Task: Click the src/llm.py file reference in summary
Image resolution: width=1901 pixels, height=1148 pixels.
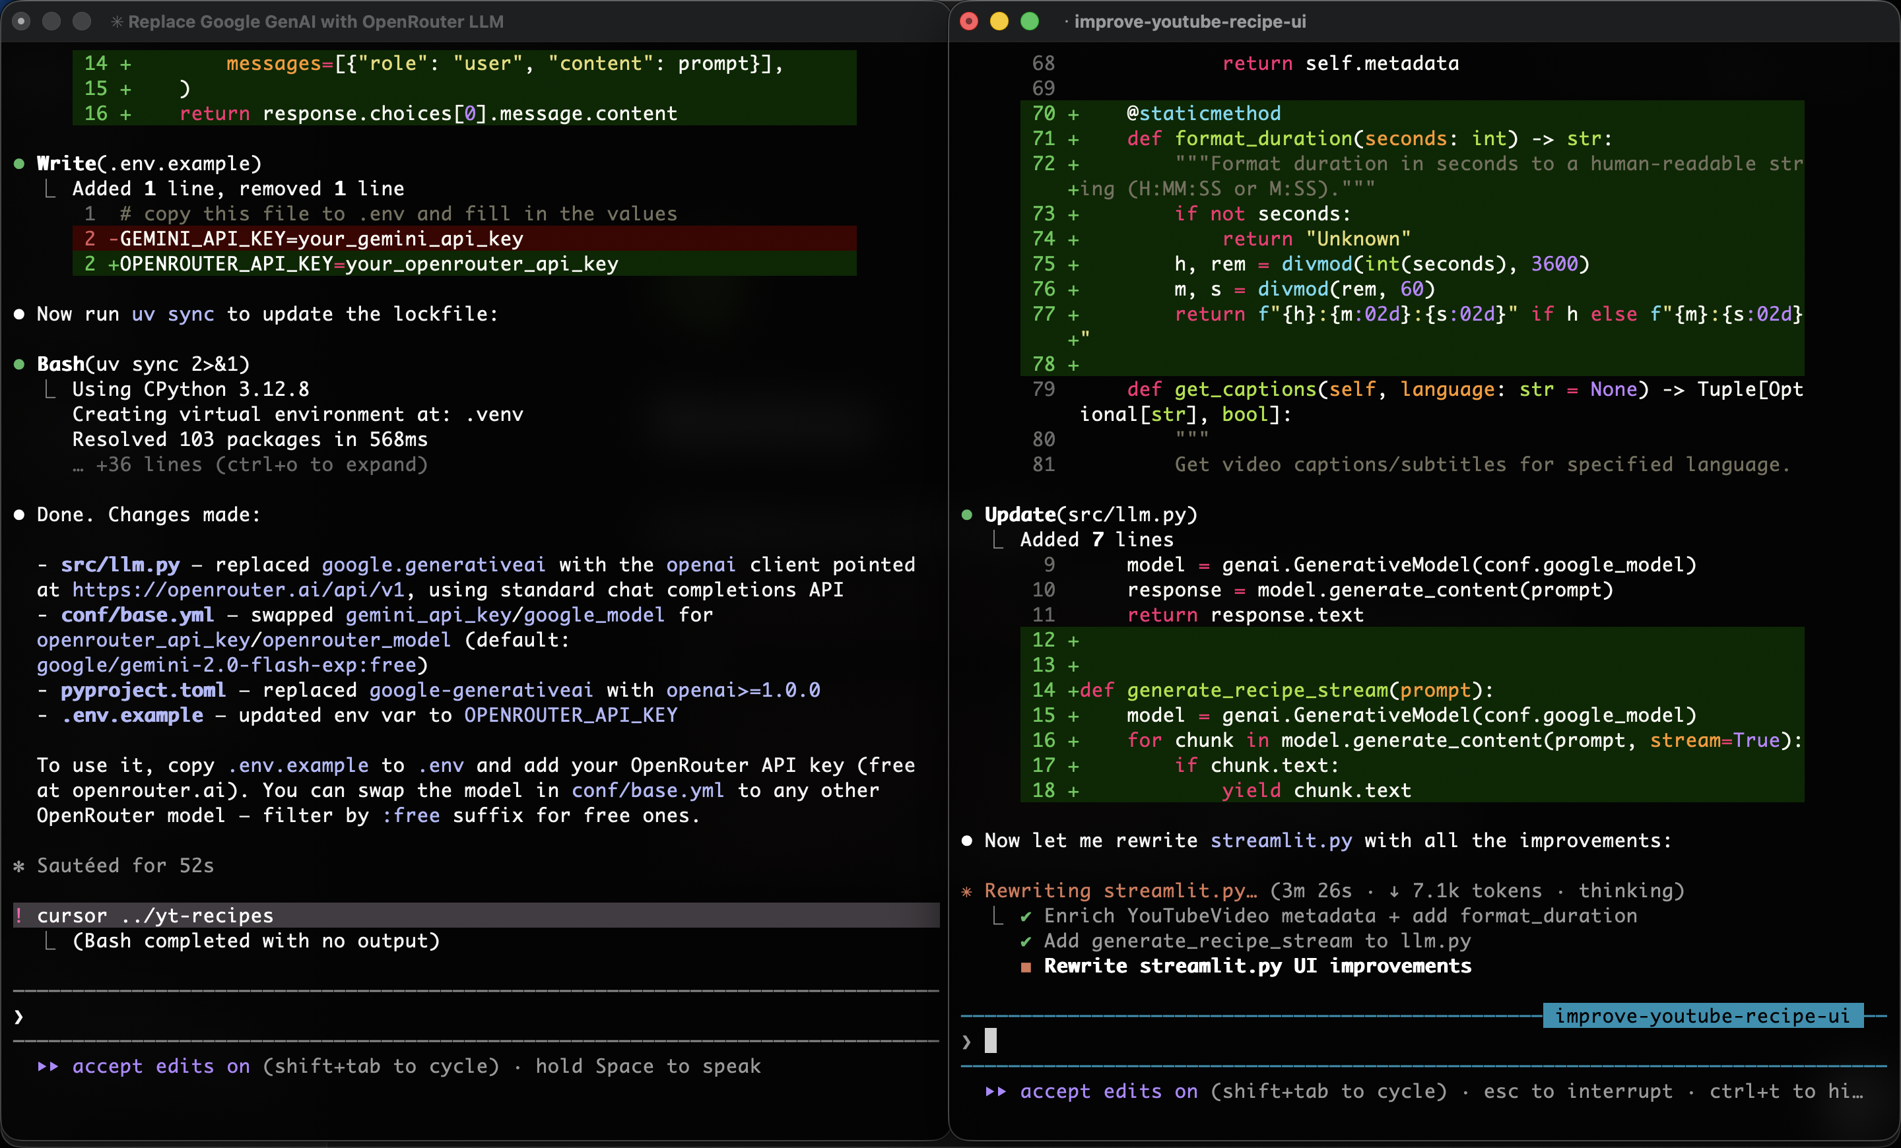Action: (120, 565)
